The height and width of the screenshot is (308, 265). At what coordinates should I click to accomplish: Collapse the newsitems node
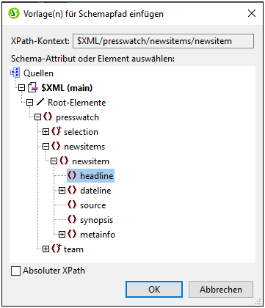[x=46, y=147]
